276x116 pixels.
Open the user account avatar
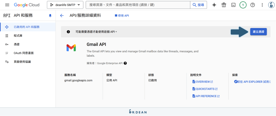(272, 5)
